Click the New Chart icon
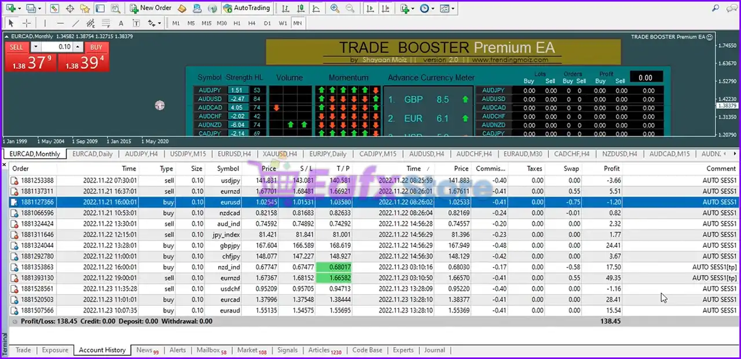This screenshot has height=359, width=741. [x=10, y=9]
